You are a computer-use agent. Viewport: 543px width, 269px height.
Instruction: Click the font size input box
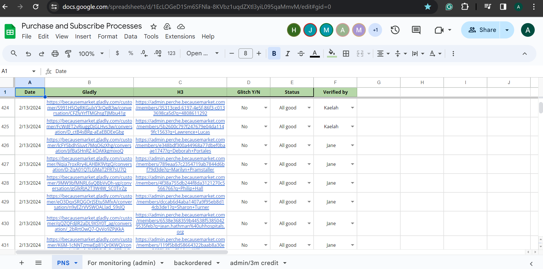pyautogui.click(x=245, y=54)
